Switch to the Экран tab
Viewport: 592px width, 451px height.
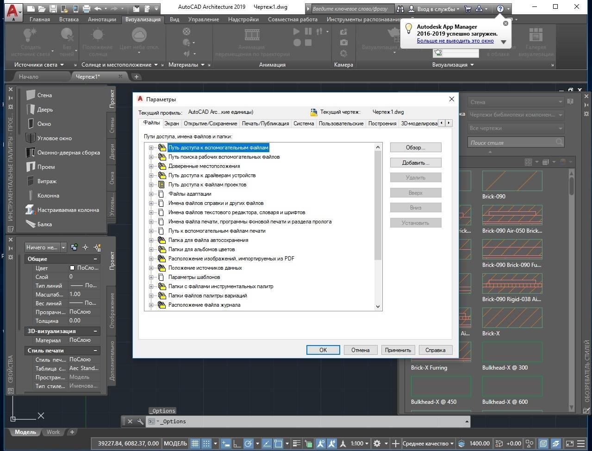pos(172,124)
